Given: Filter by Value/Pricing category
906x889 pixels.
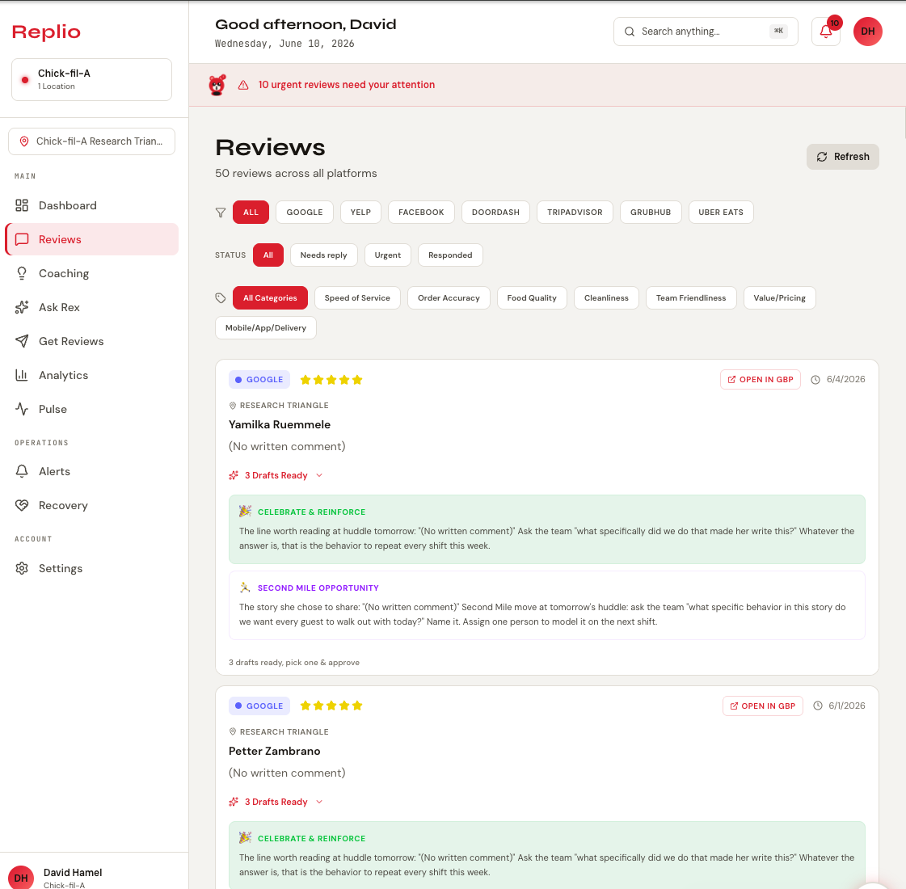Looking at the screenshot, I should pos(779,298).
